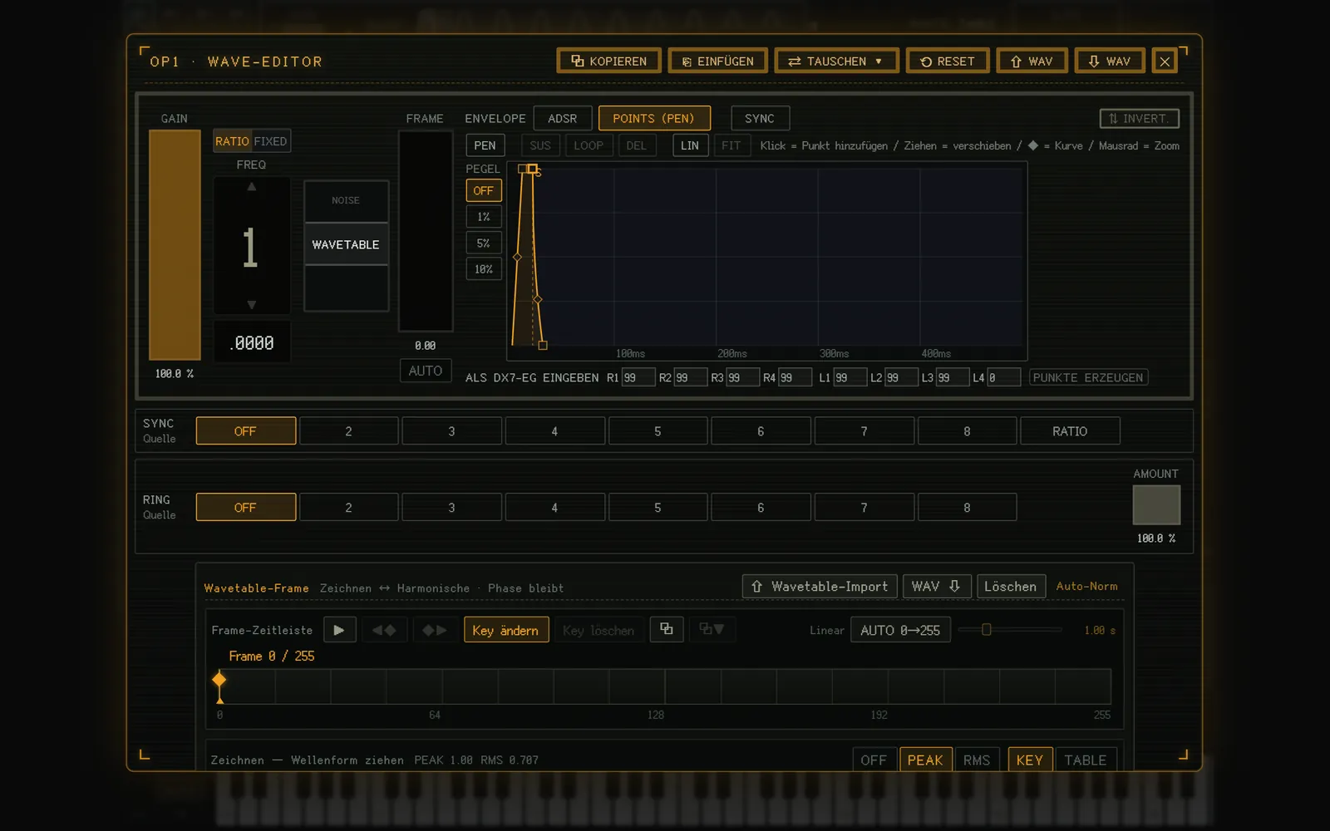The height and width of the screenshot is (831, 1330).
Task: Click Punkte erzeugen button
Action: [1088, 378]
